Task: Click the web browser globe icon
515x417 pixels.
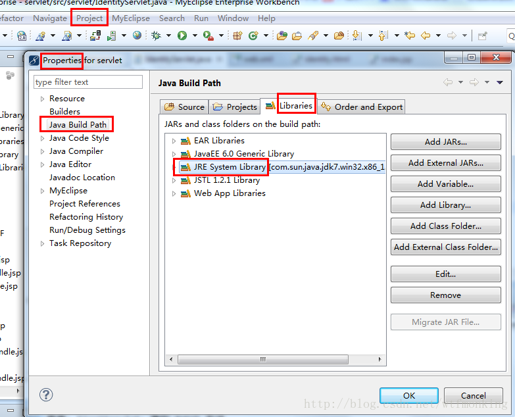Action: [x=137, y=35]
